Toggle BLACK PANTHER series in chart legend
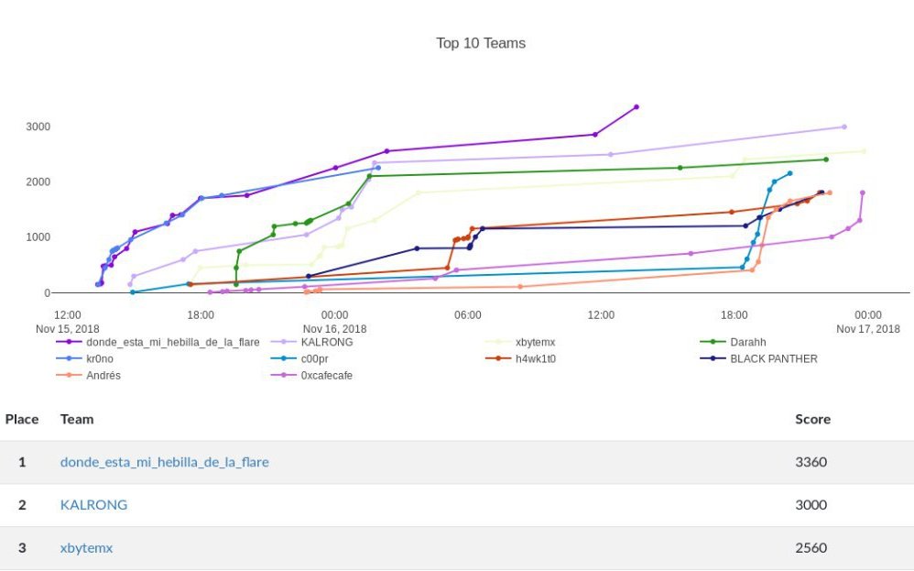The image size is (914, 571). pyautogui.click(x=759, y=358)
